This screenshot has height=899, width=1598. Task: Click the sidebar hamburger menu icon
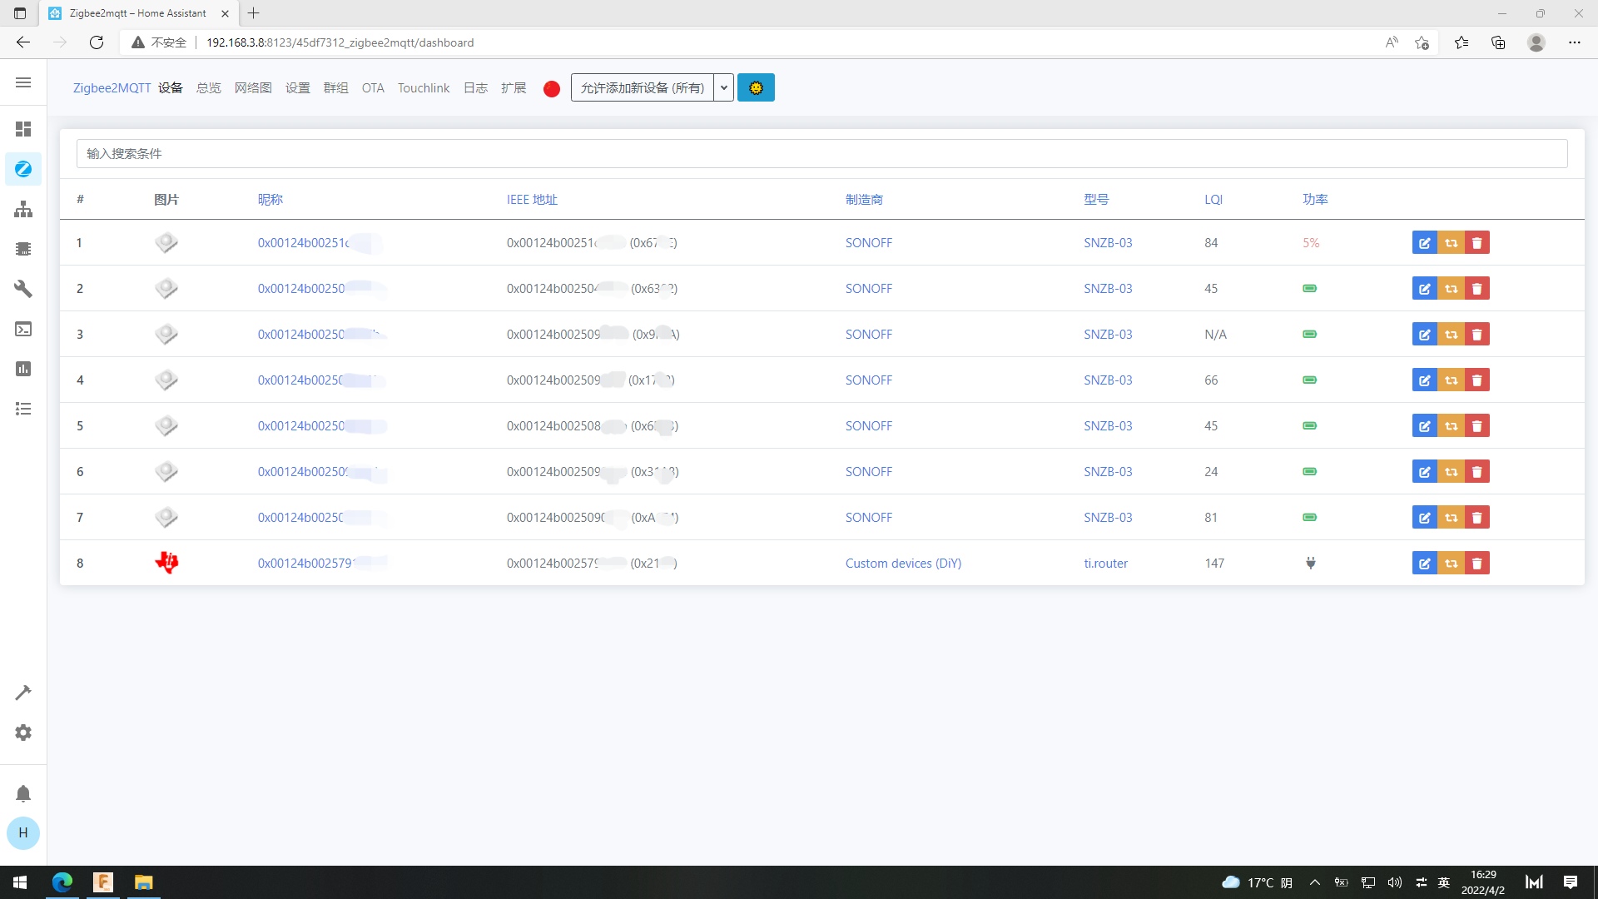23,82
